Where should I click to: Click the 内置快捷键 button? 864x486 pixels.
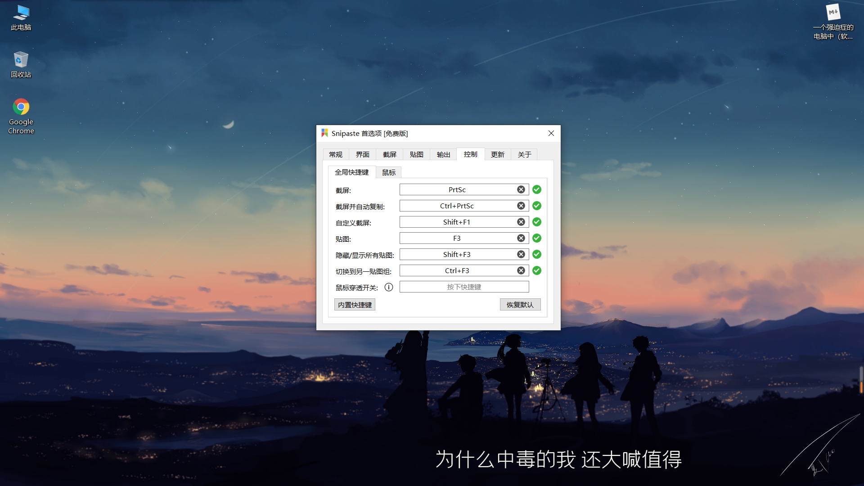tap(354, 304)
